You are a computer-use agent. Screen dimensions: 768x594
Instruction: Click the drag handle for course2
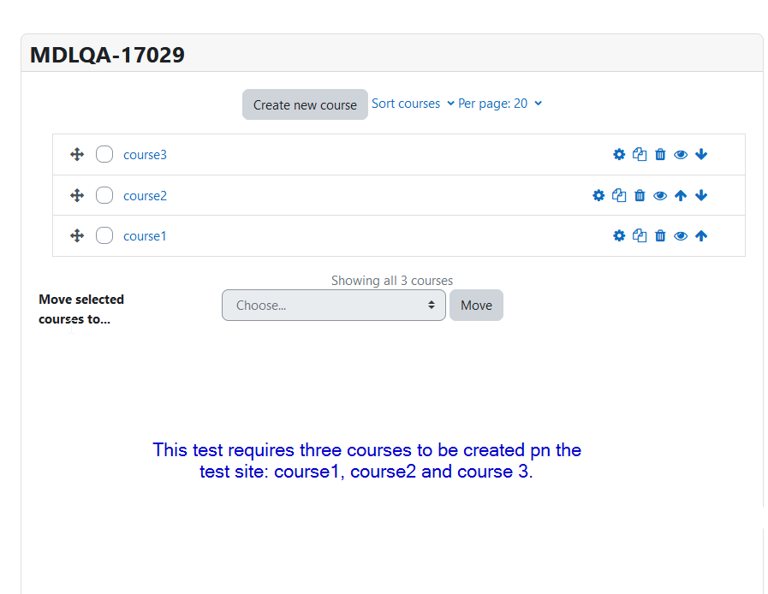77,195
